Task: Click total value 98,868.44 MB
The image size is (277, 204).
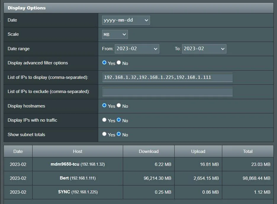Action: (x=257, y=178)
